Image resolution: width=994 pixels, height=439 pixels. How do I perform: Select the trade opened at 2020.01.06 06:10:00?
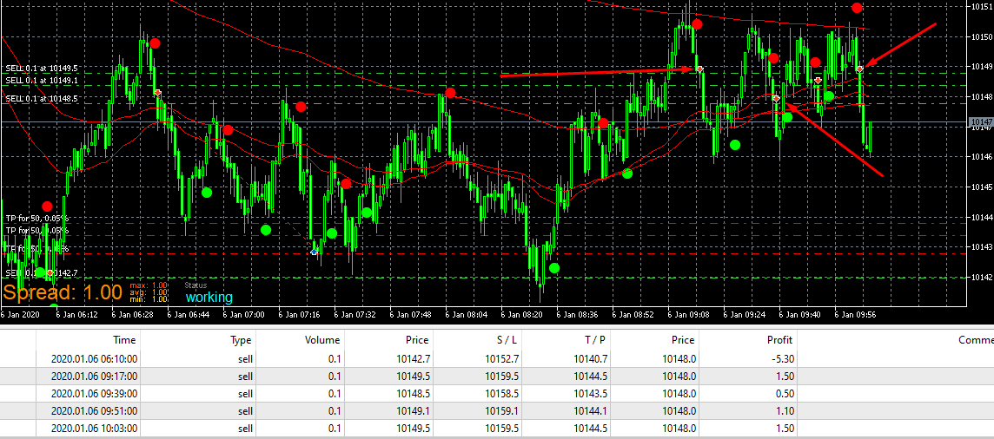[497, 359]
